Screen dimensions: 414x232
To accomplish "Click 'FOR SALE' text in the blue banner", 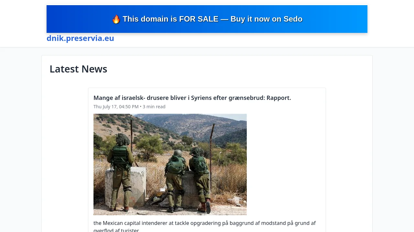I will [199, 19].
